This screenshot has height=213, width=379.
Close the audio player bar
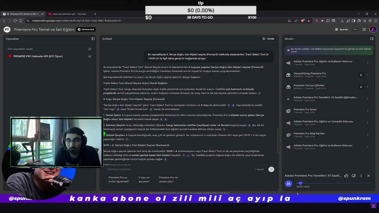point(368,176)
